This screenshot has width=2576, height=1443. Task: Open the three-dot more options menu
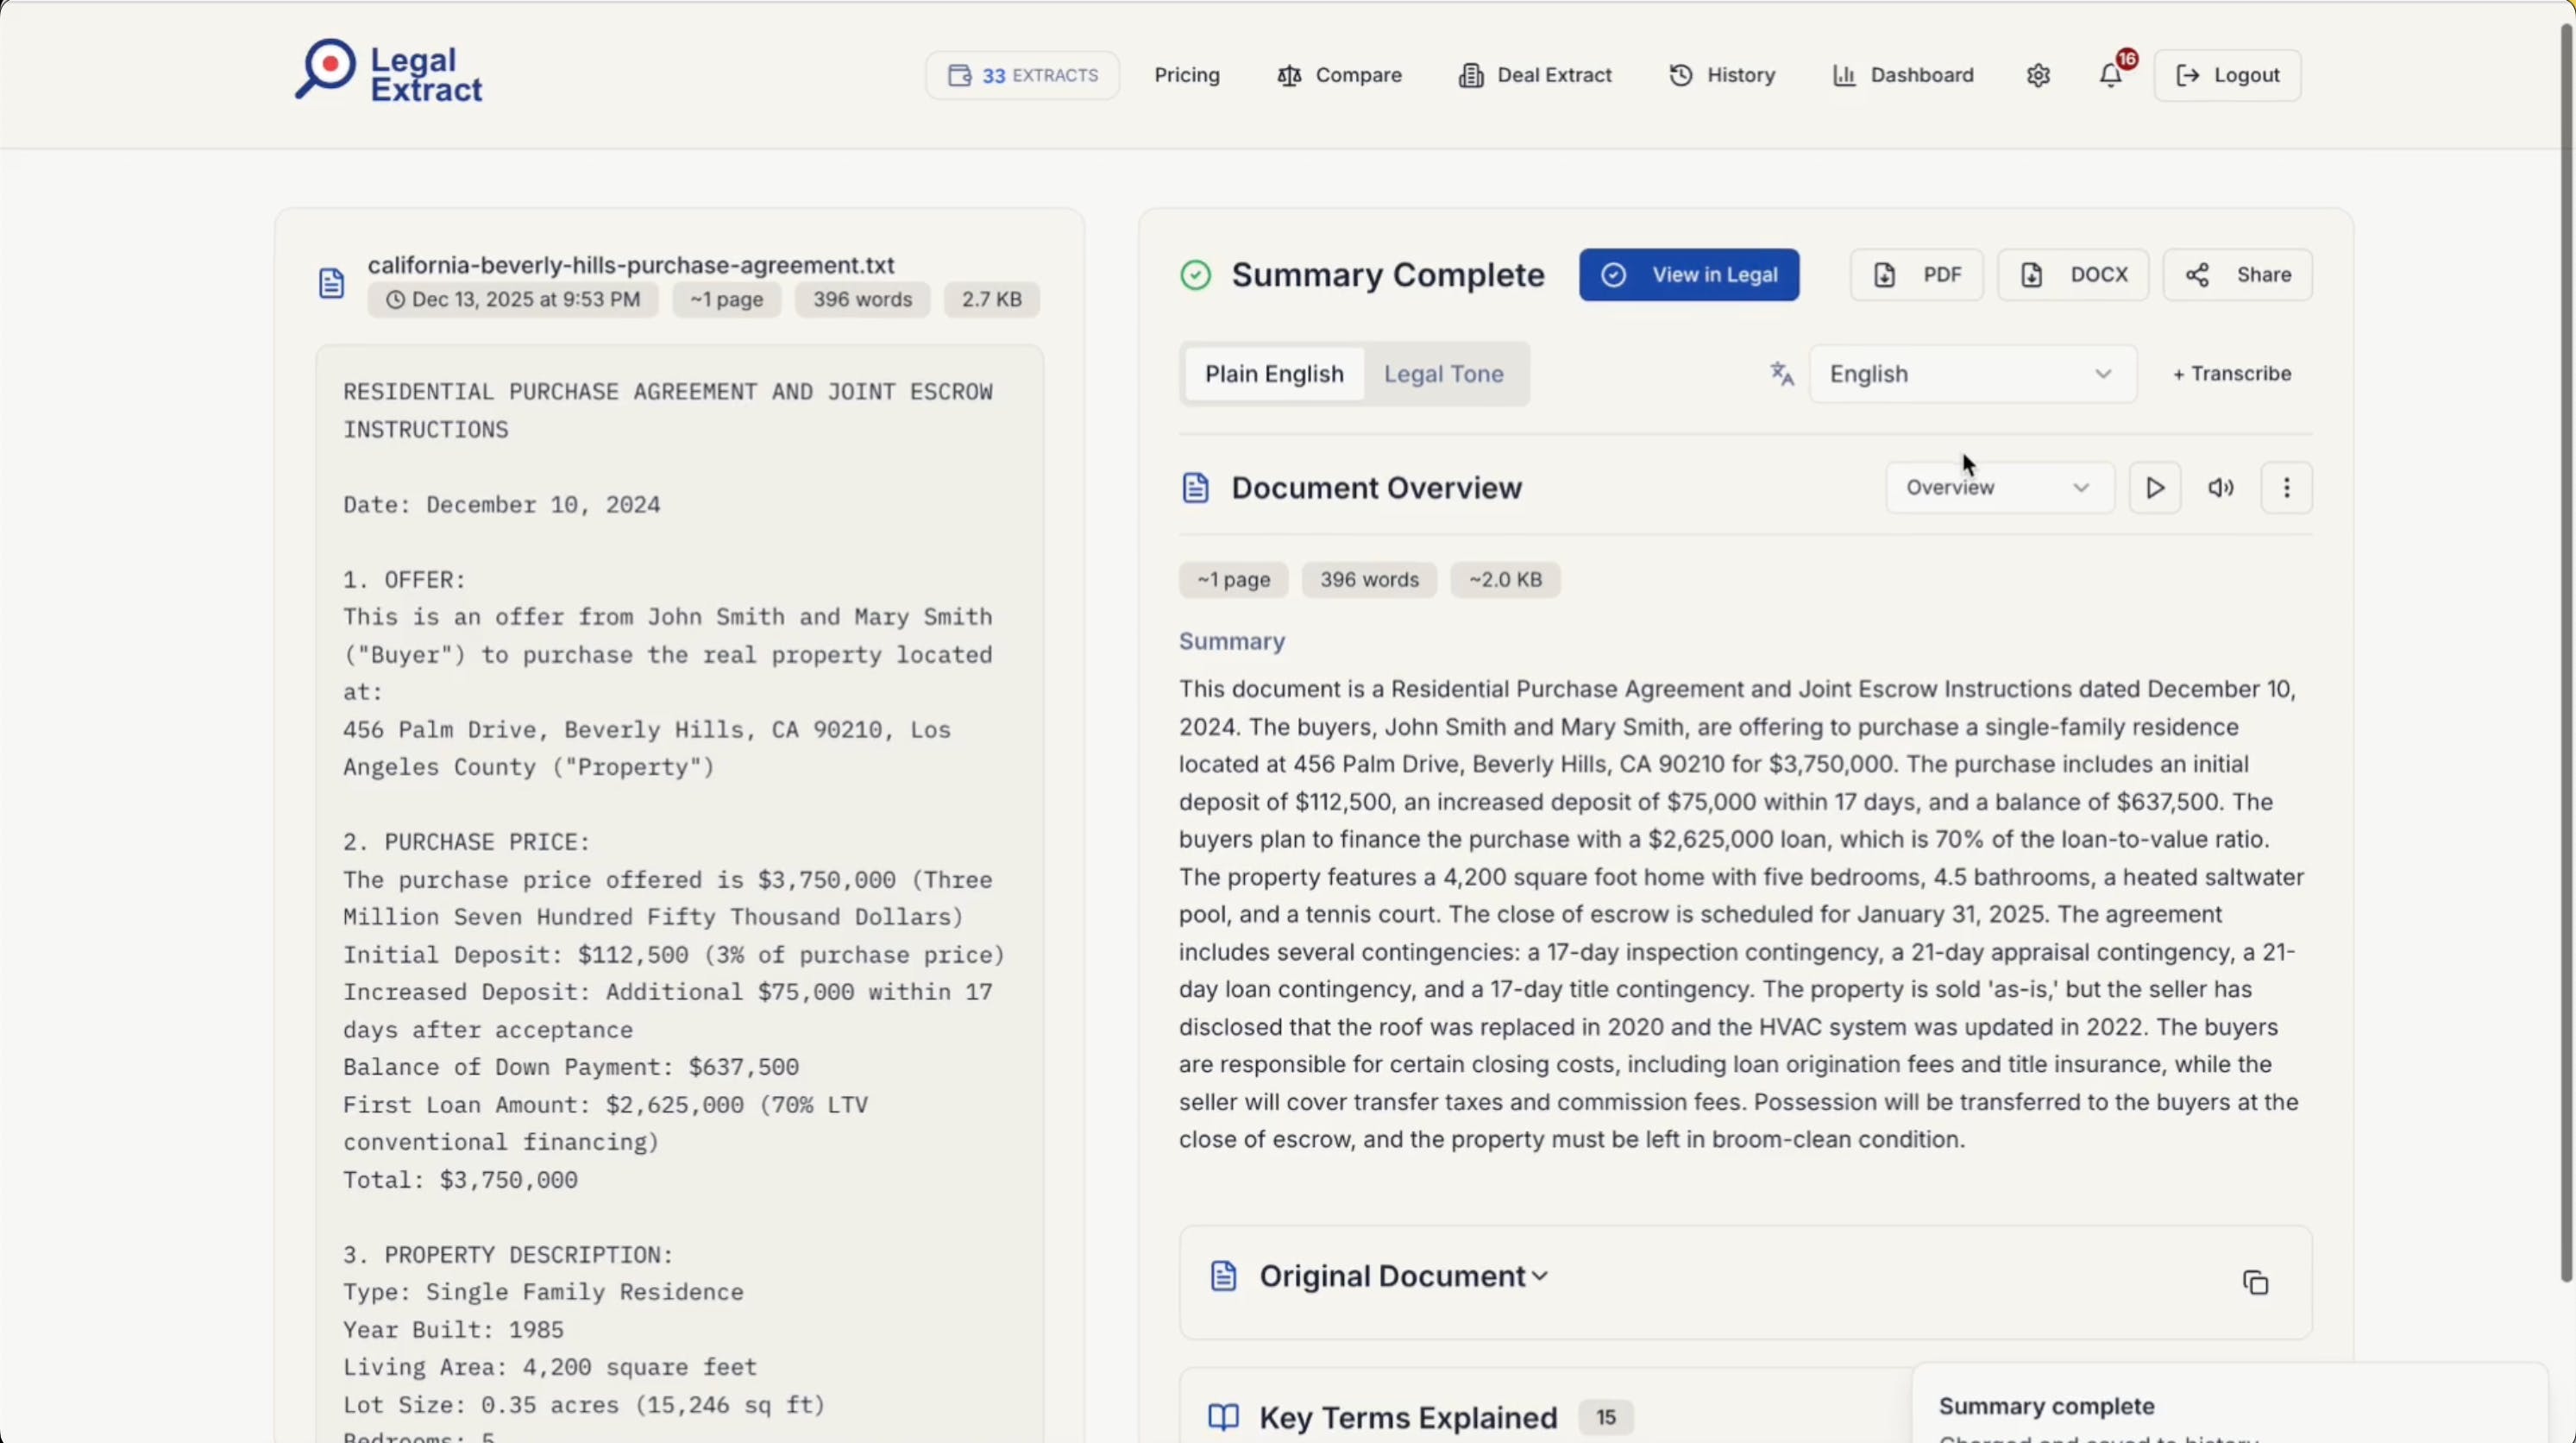2286,488
